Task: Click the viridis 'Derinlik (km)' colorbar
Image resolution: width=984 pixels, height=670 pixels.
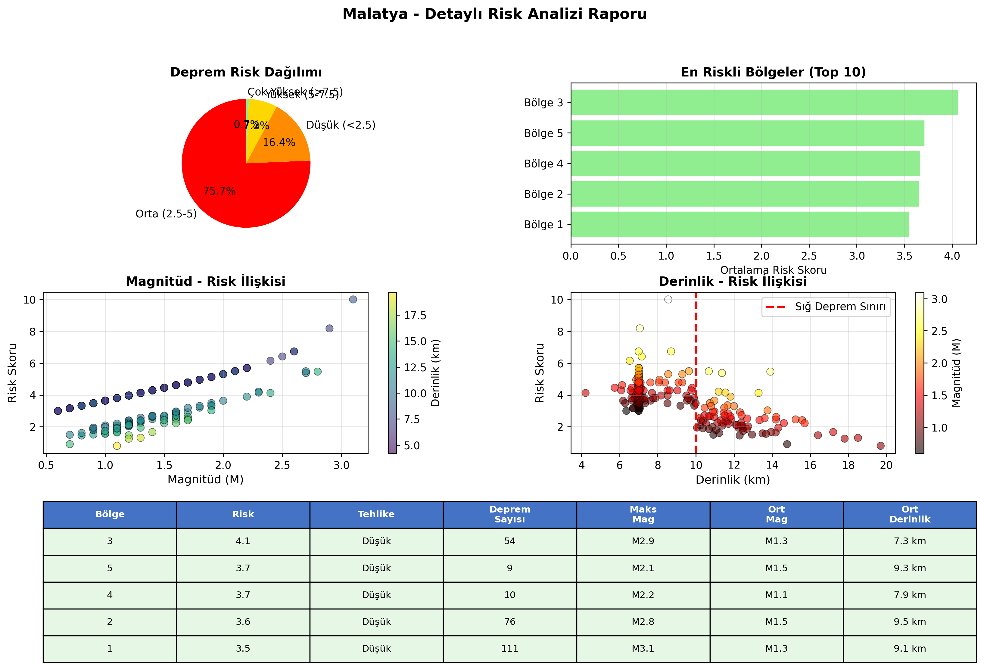Action: (393, 373)
